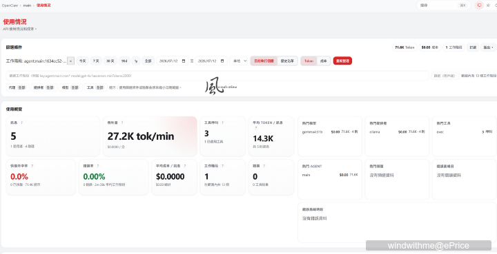Screen dimensions: 497x254
Task: Open the 工具 全部 filter dropdown
Action: pyautogui.click(x=95, y=87)
